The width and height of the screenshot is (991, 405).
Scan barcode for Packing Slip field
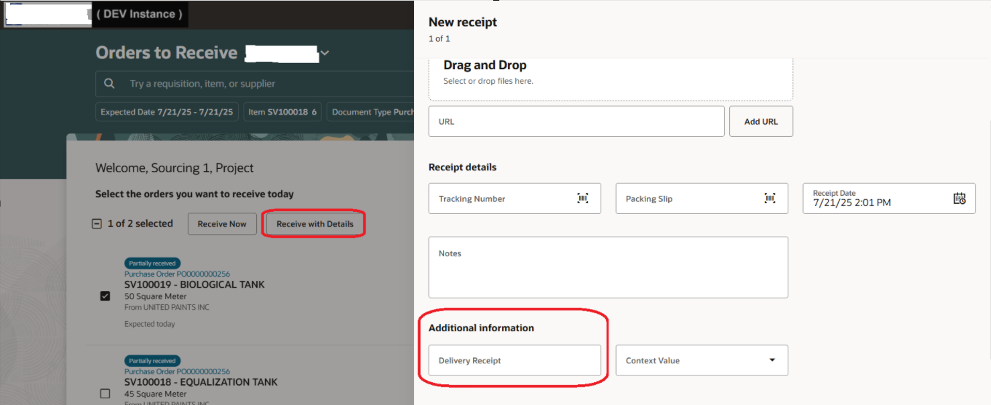[770, 198]
